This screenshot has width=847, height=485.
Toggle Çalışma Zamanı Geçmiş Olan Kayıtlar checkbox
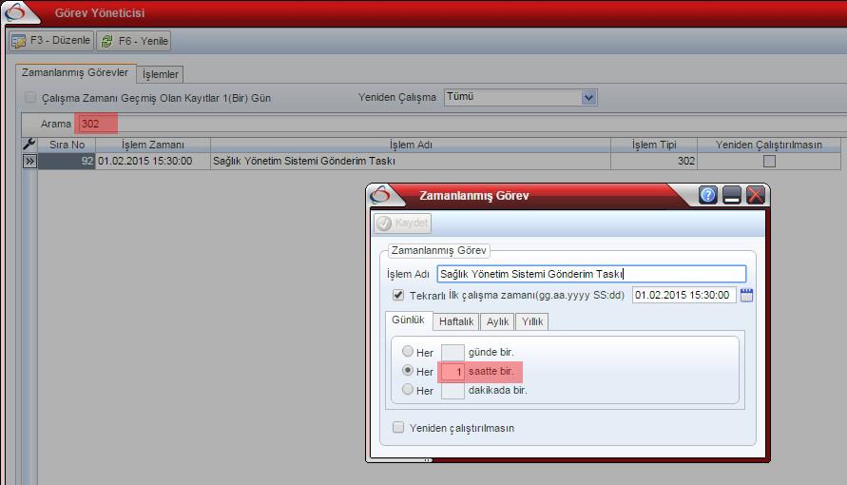coord(30,97)
